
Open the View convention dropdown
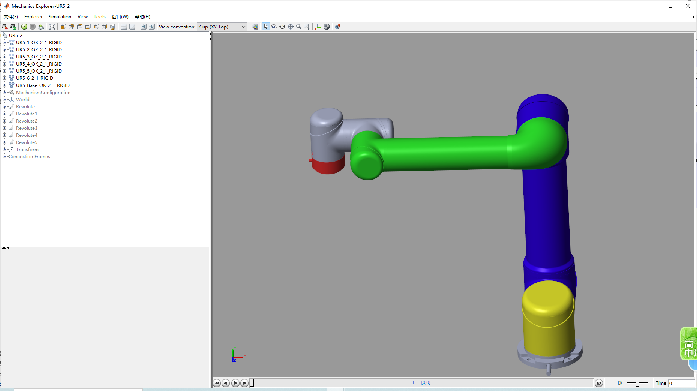click(222, 27)
